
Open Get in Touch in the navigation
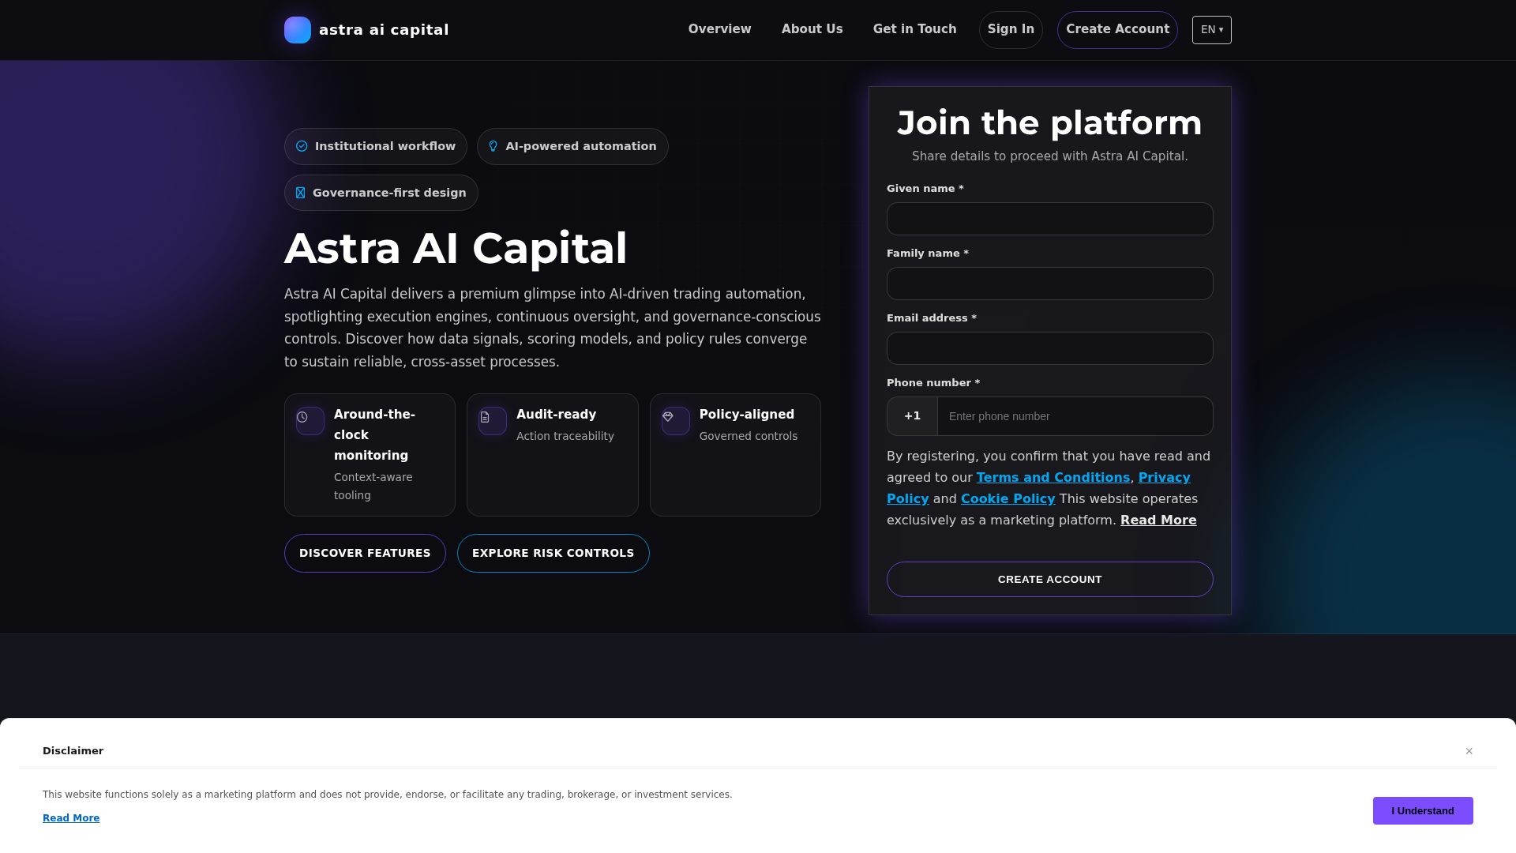tap(915, 29)
